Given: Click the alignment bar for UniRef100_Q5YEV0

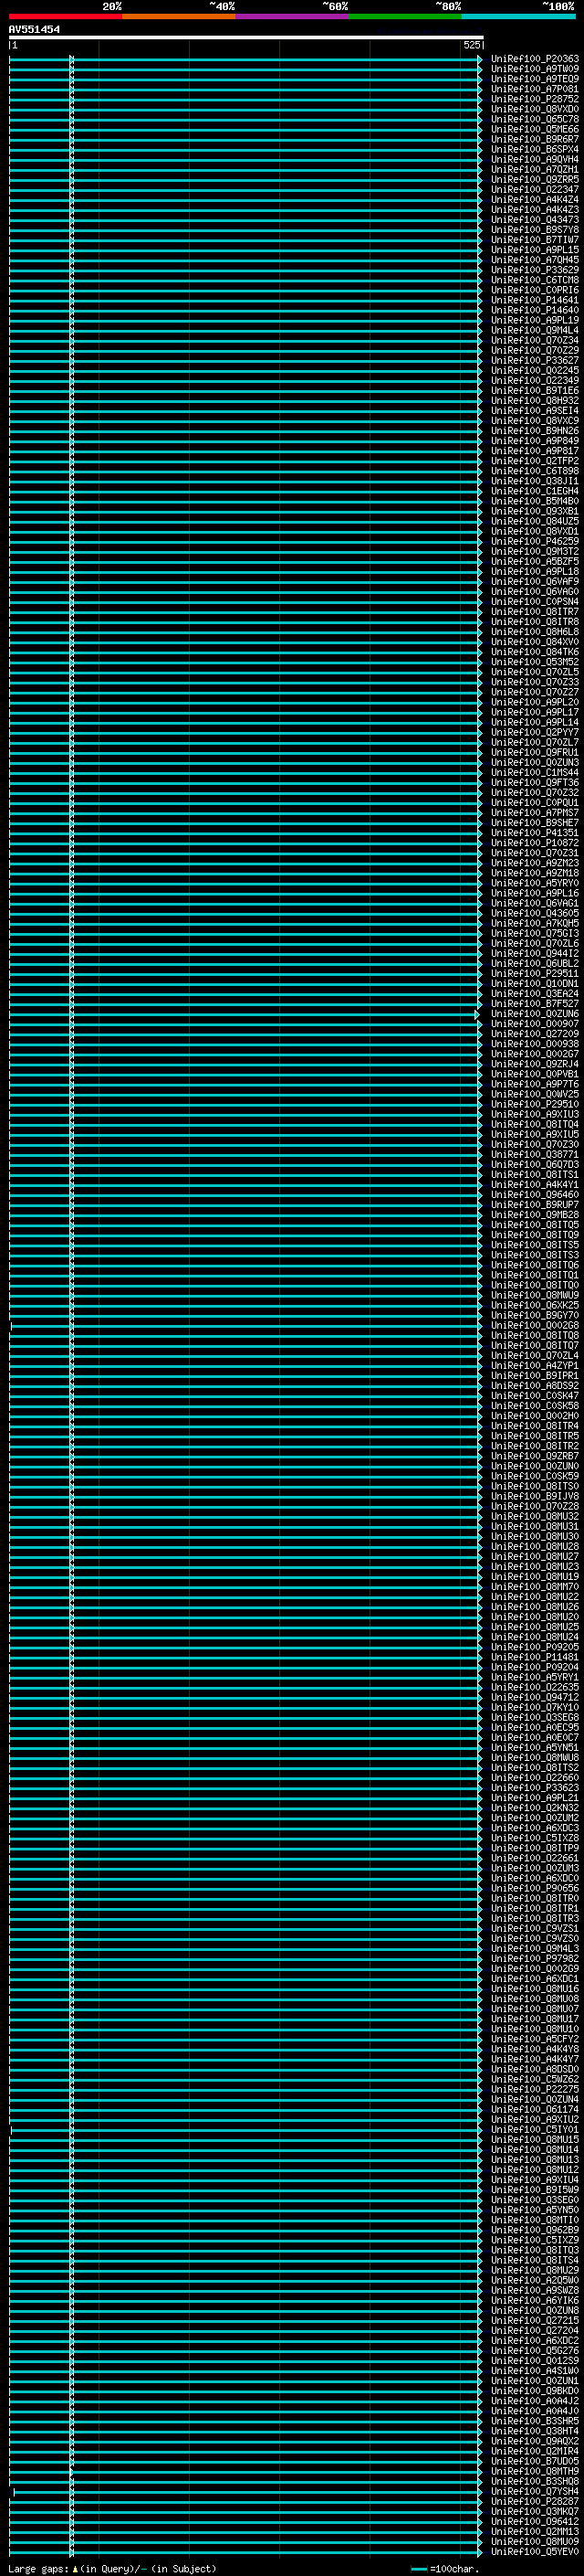Looking at the screenshot, I should 245,2552.
